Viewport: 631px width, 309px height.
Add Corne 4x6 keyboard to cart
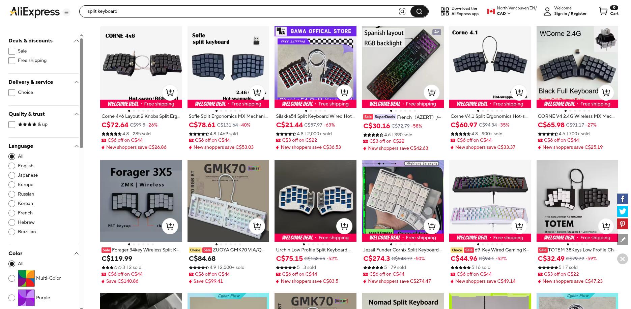coord(170,92)
